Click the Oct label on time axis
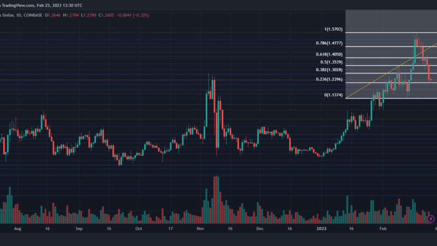This screenshot has height=246, width=437. click(x=139, y=229)
